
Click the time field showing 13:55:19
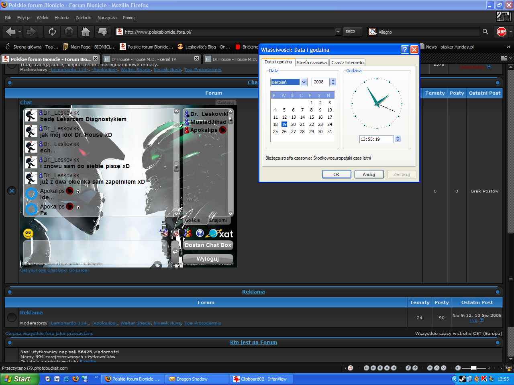coord(377,139)
